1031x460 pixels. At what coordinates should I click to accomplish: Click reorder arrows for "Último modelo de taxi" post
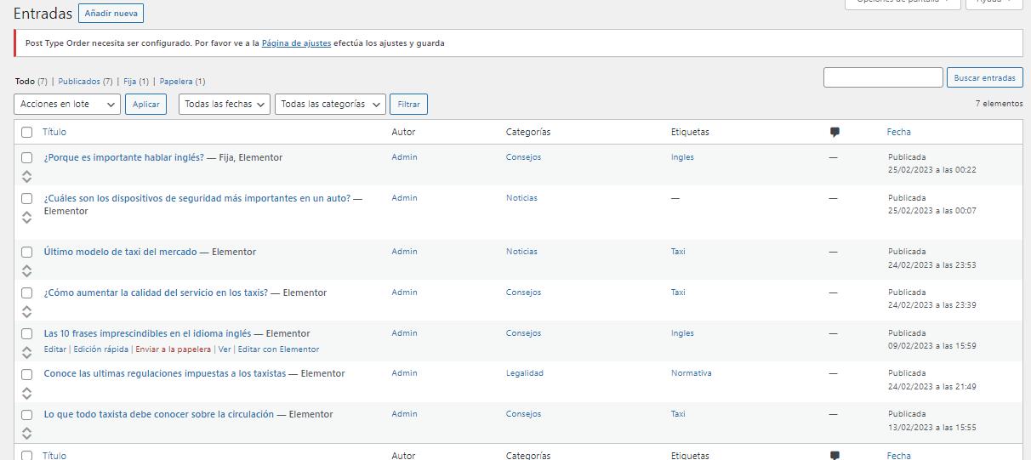point(26,270)
